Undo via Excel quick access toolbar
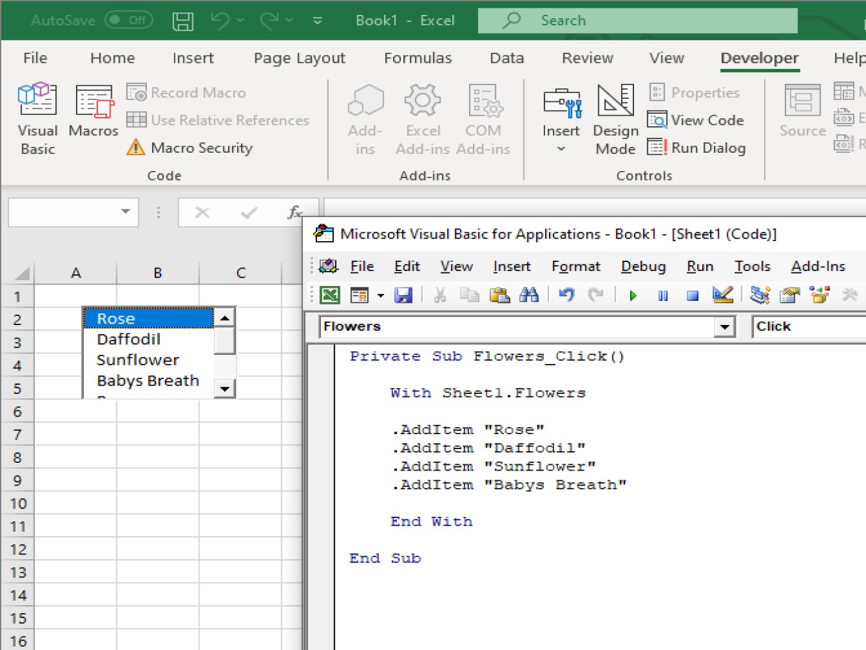Viewport: 866px width, 650px height. (220, 21)
